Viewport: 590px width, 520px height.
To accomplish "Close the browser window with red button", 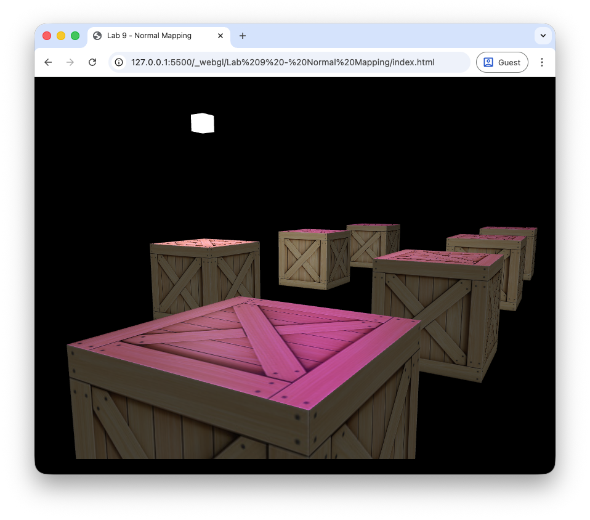I will [x=47, y=36].
